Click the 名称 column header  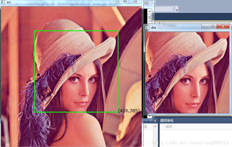tap(169, 126)
